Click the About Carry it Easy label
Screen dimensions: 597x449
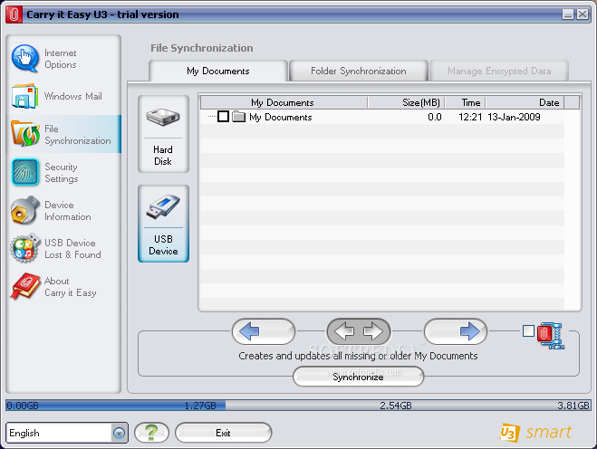click(71, 287)
